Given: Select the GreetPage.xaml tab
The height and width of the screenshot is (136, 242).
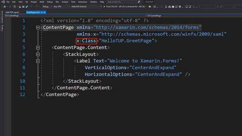Looking at the screenshot, I should point(33,12).
